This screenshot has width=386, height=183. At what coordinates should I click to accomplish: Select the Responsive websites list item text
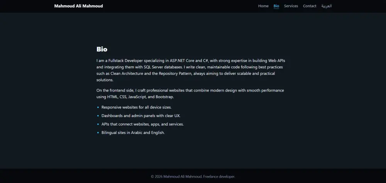coord(136,107)
